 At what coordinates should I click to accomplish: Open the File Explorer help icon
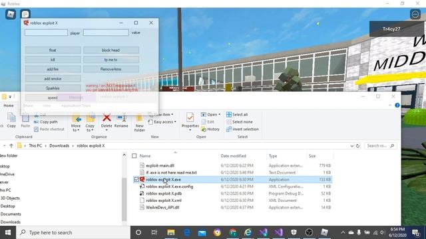pos(397,106)
